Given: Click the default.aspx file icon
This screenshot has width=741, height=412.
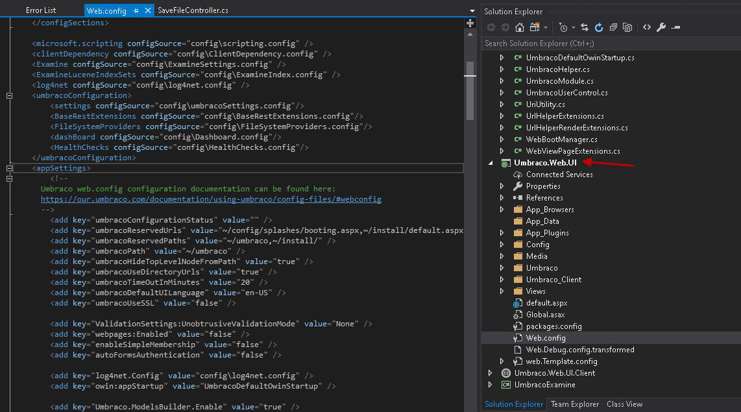Looking at the screenshot, I should point(518,303).
